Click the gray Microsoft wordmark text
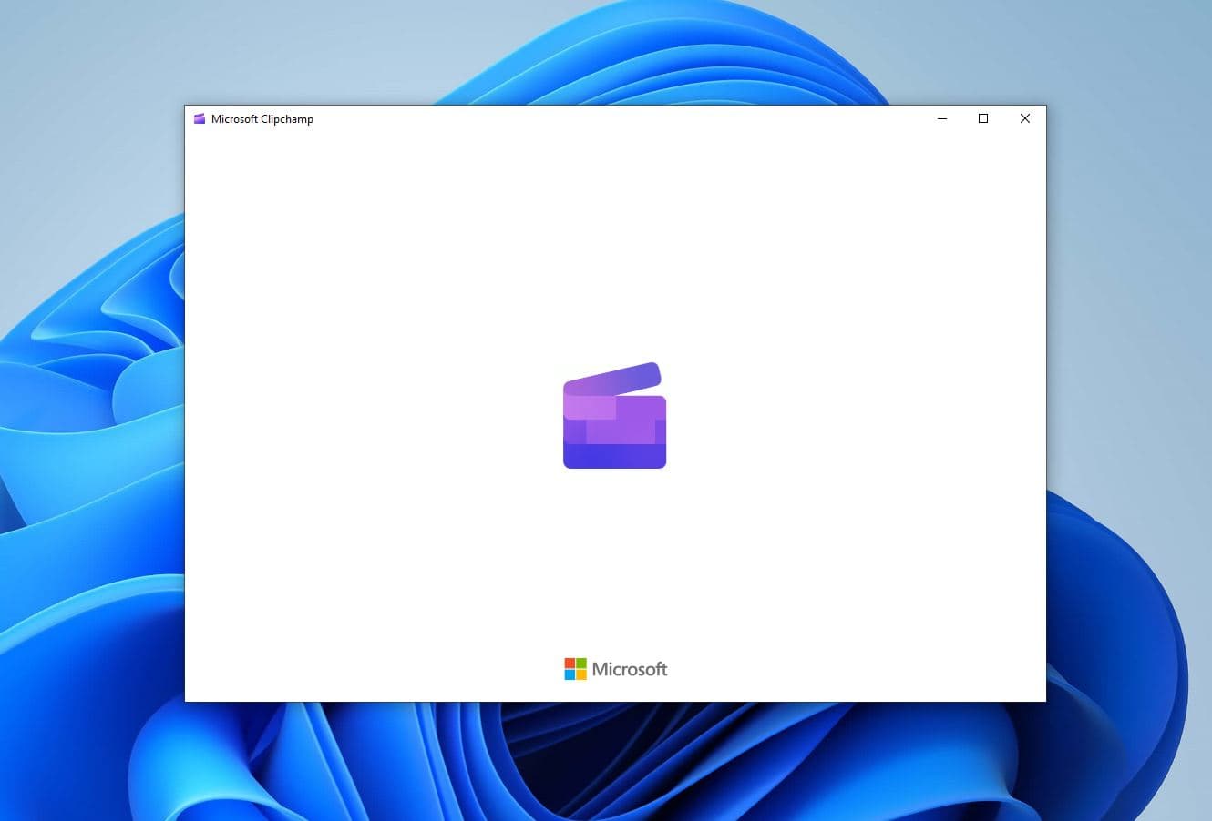Viewport: 1212px width, 821px height. [x=630, y=669]
